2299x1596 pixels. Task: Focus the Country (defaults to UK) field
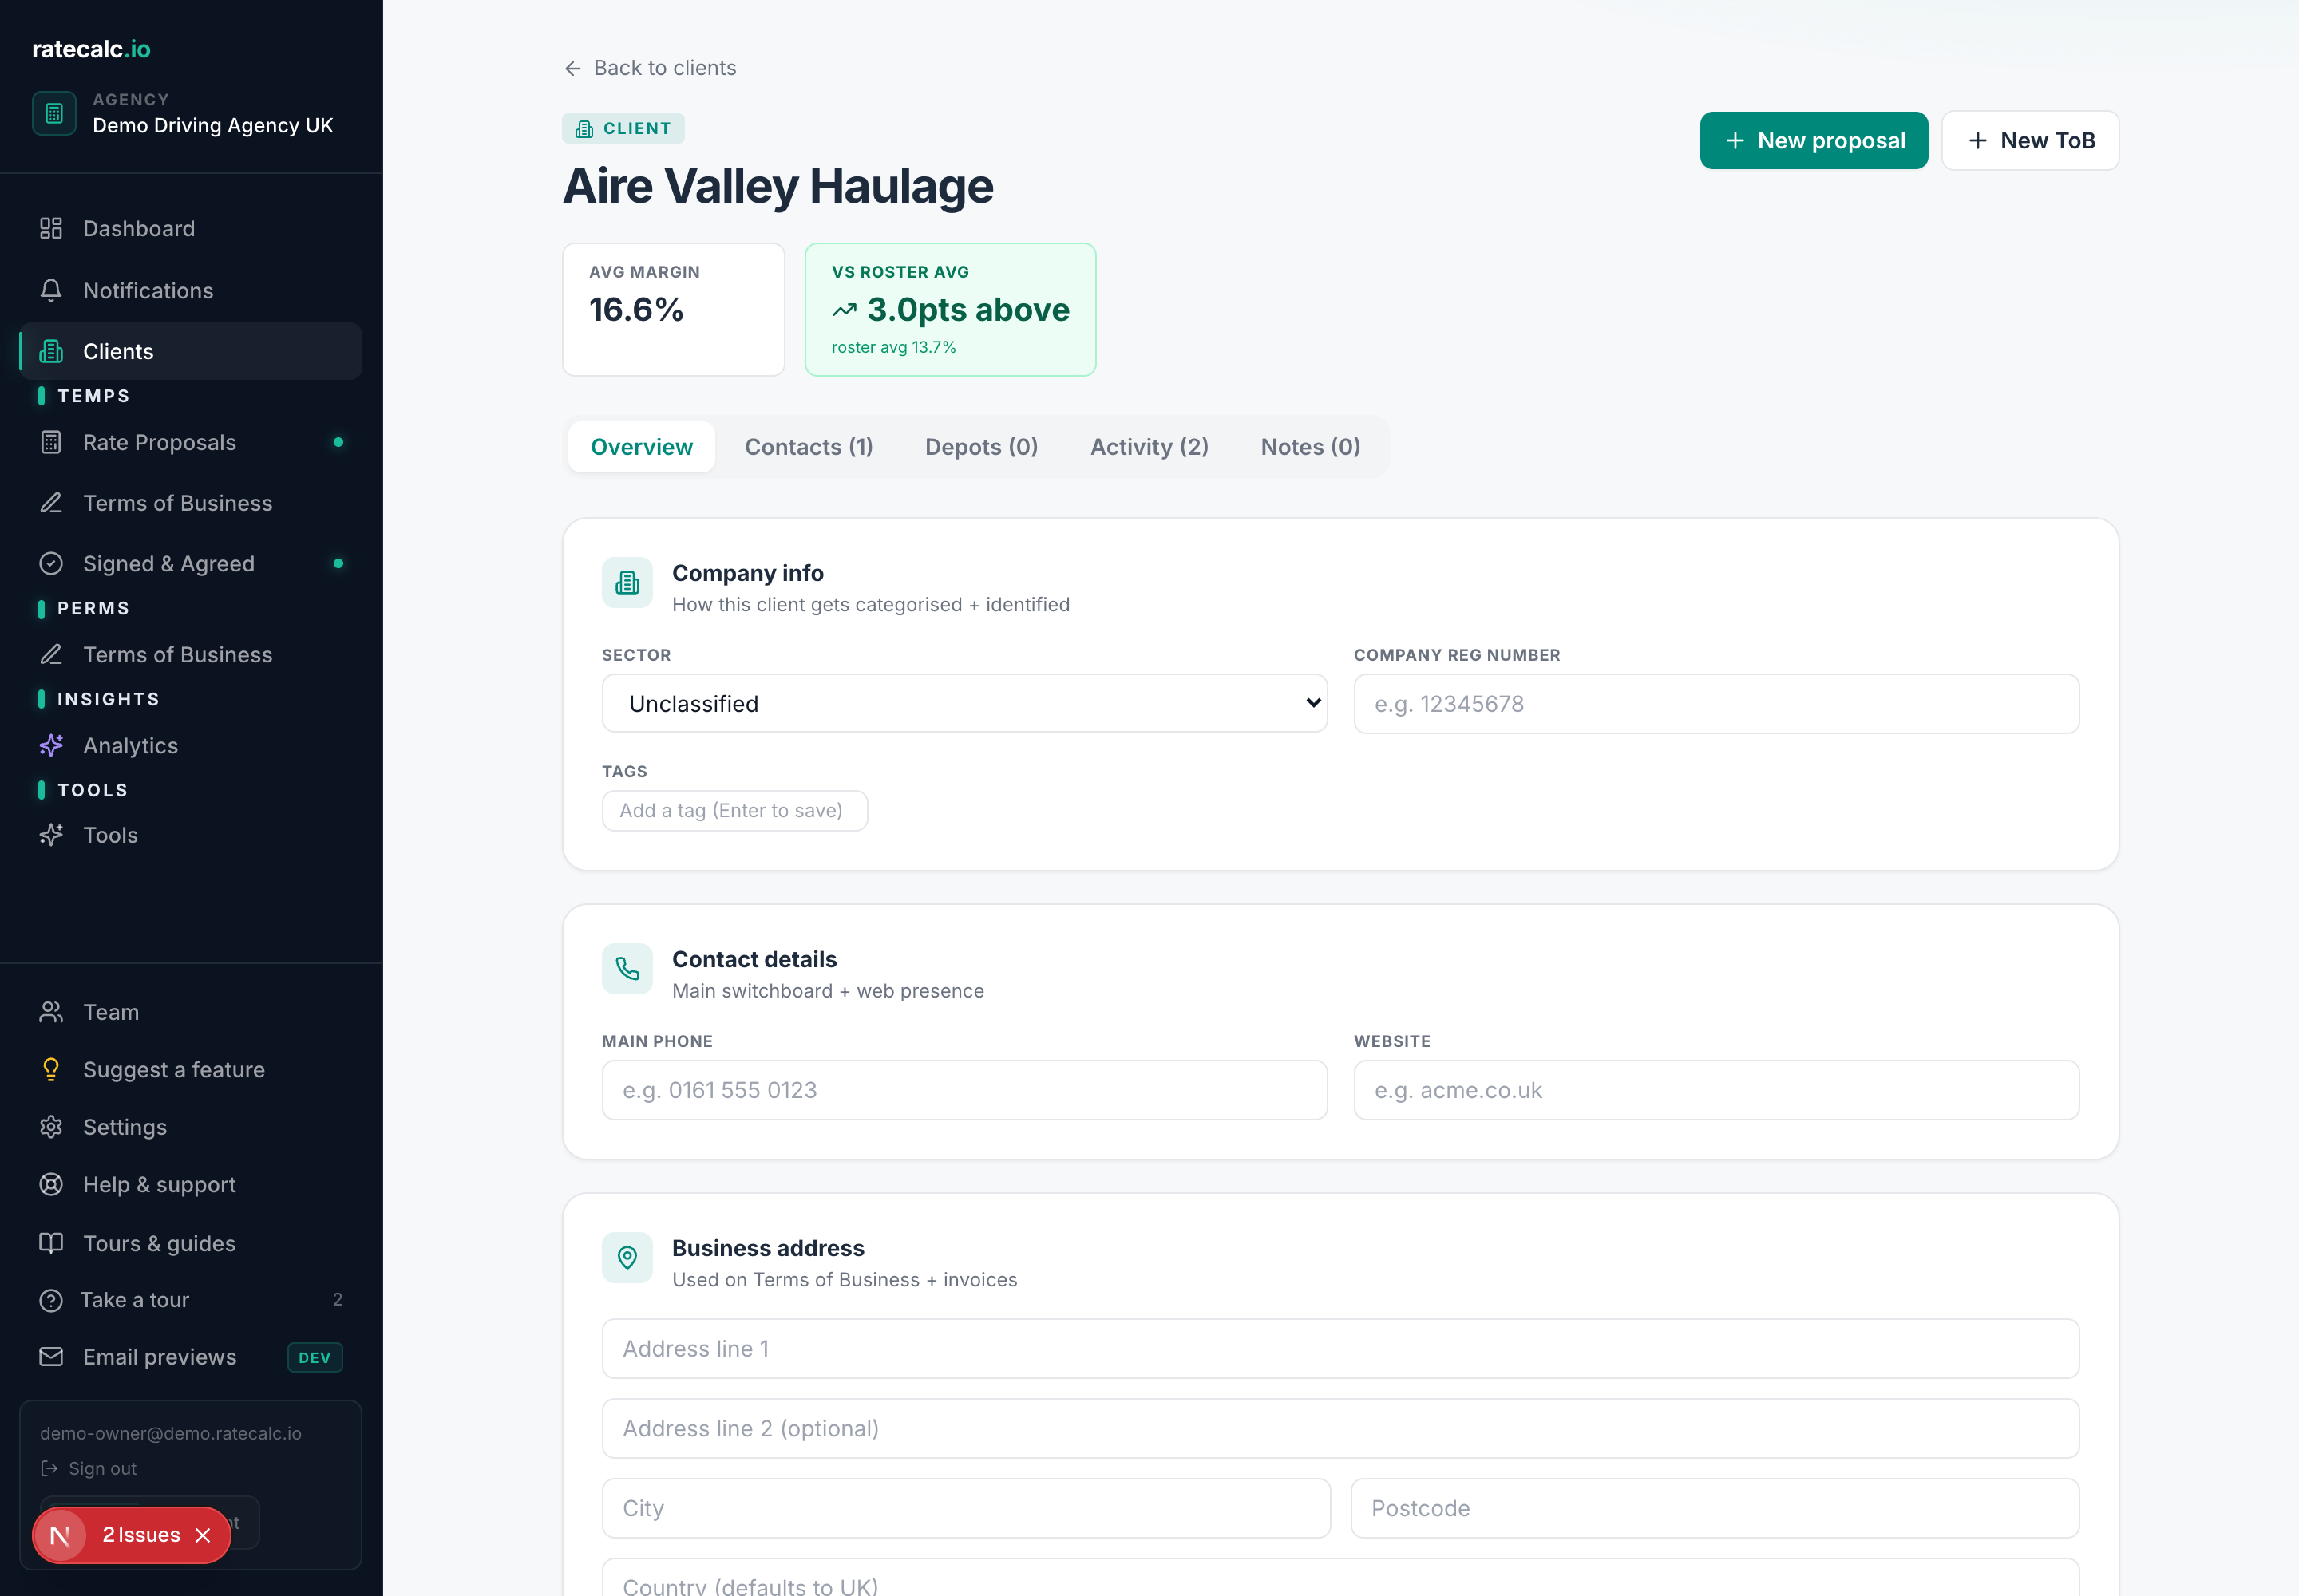click(x=1340, y=1578)
